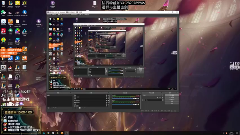Image resolution: width=240 pixels, height=135 pixels.
Task: Open the 场景集合(S) menu in OBS
Action: point(74,15)
